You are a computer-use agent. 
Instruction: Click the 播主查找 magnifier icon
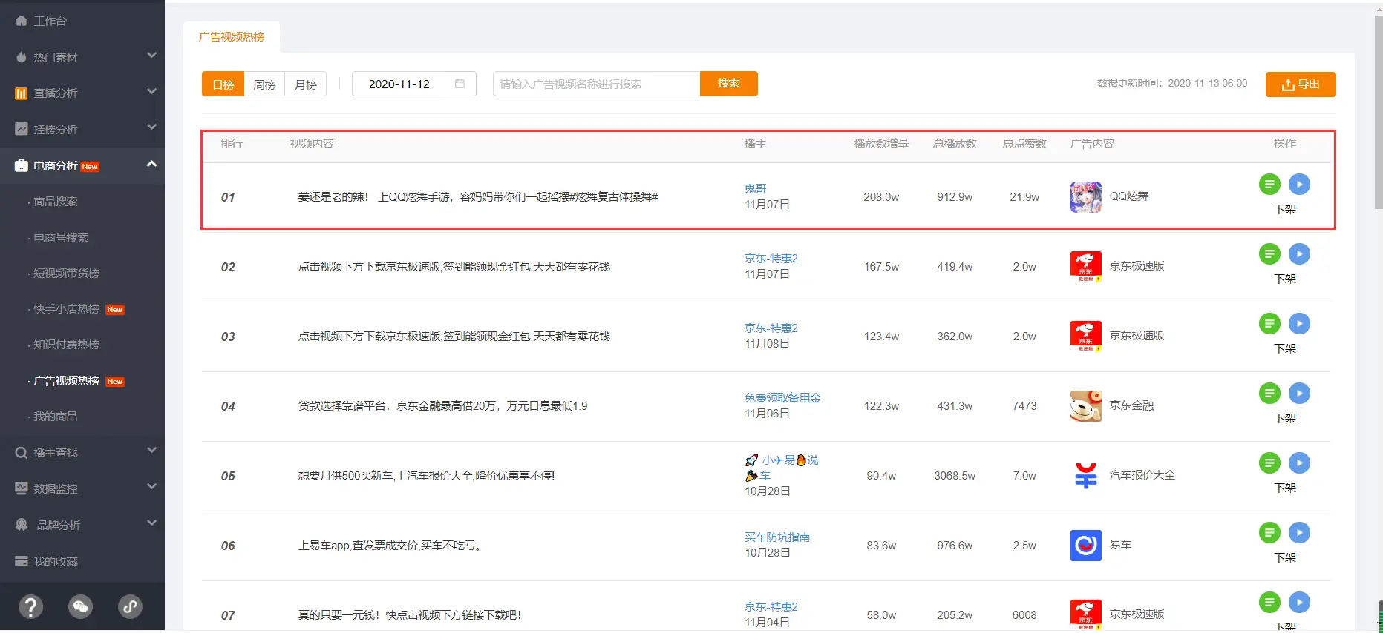point(22,453)
